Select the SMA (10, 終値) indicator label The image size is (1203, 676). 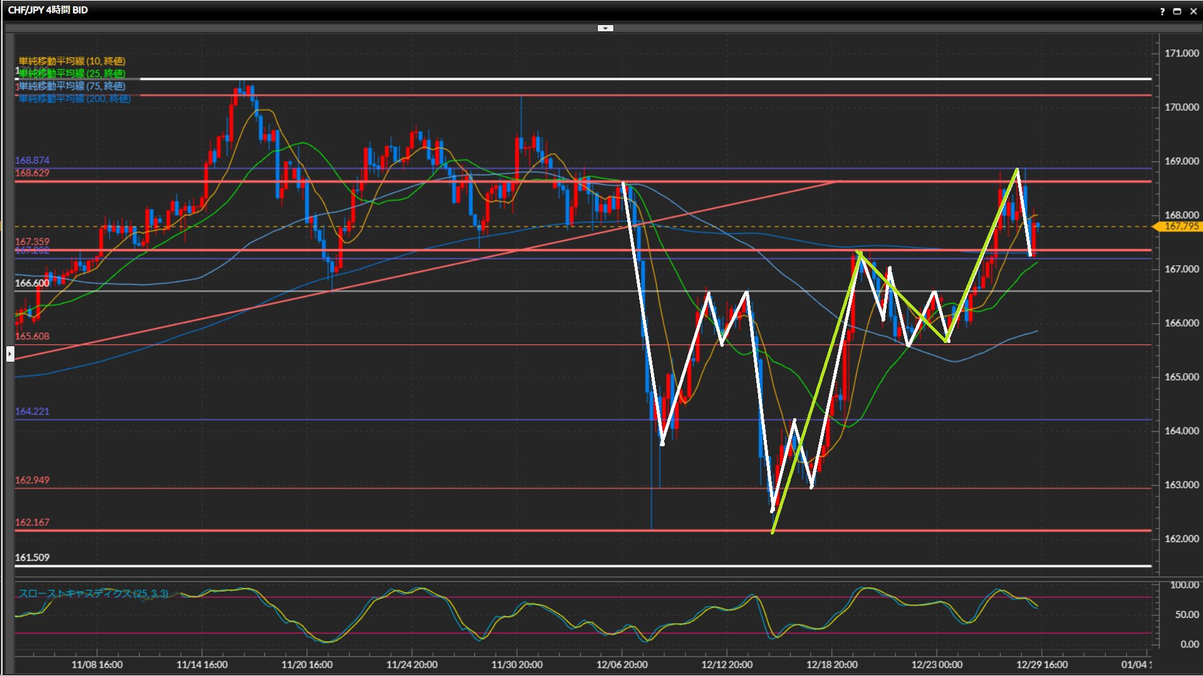click(72, 61)
